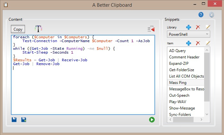Delete the Library with the red X
224x135 pixels.
(198, 27)
